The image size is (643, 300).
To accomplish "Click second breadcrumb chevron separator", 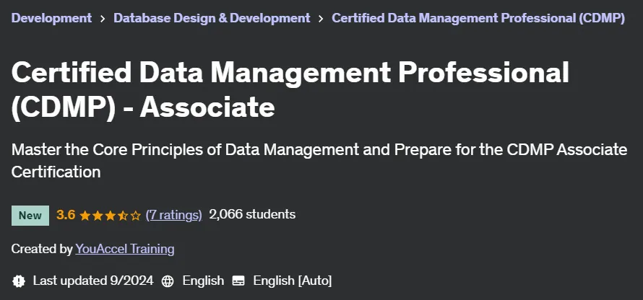I will click(321, 19).
